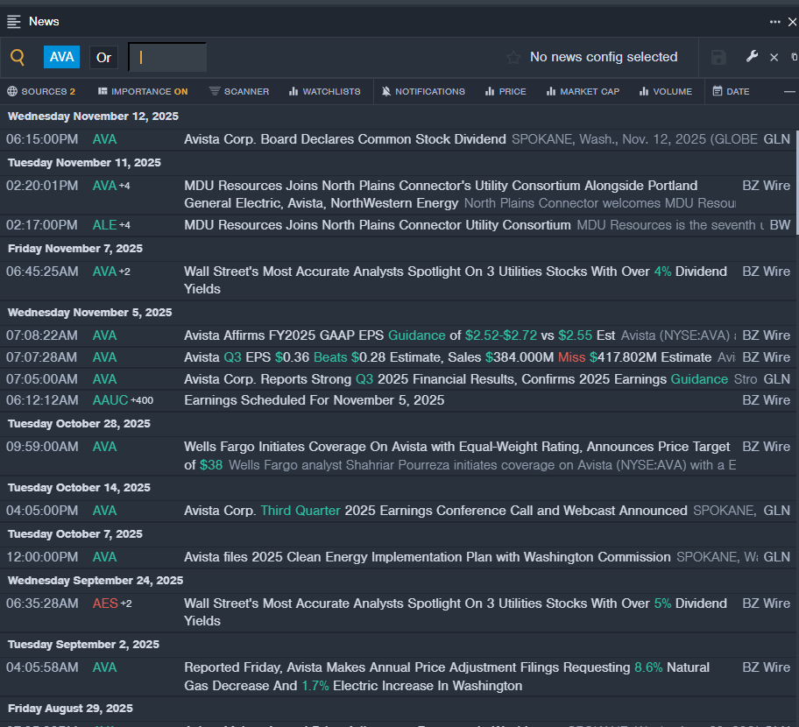
Task: Clear the news config with X icon
Action: tap(774, 58)
